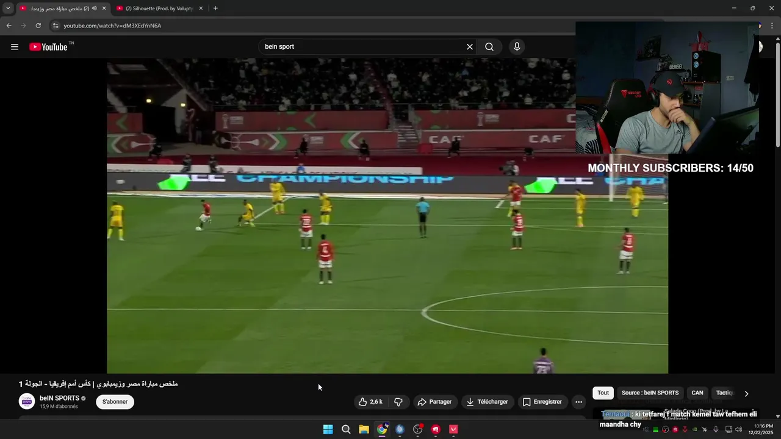Open OBS Studio from the taskbar
The width and height of the screenshot is (781, 439).
418,429
